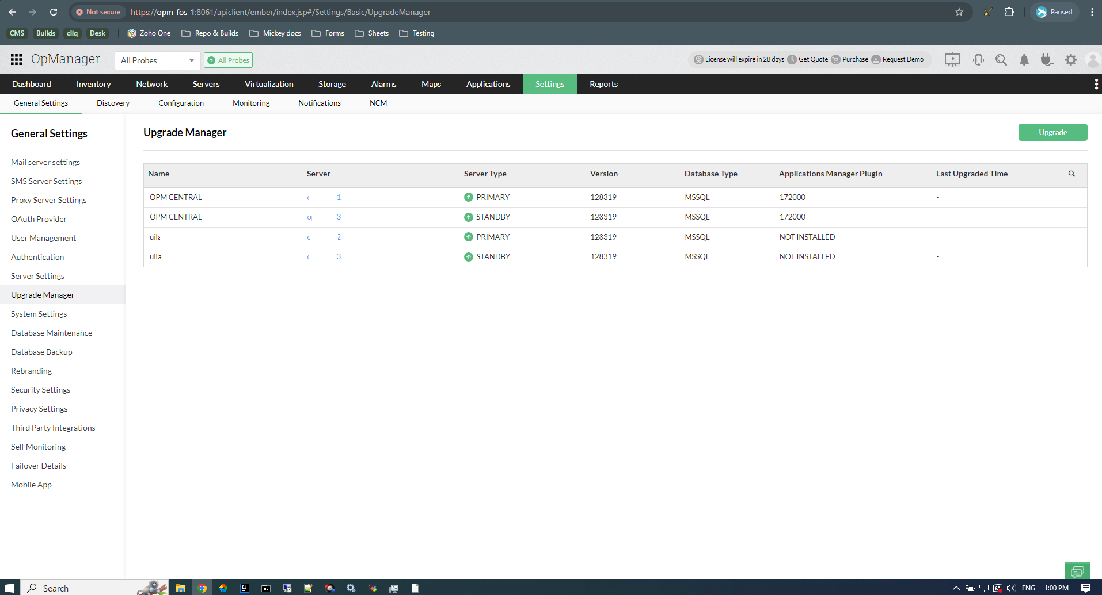Image resolution: width=1102 pixels, height=595 pixels.
Task: Open the Reports tab
Action: click(603, 84)
